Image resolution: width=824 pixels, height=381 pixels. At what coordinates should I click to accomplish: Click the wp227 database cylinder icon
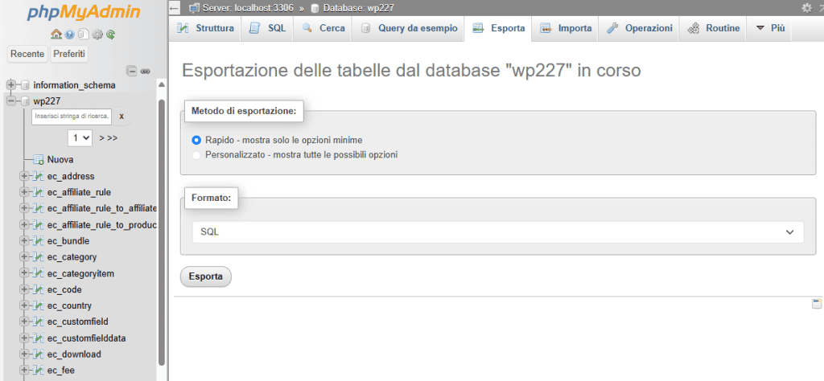point(25,101)
